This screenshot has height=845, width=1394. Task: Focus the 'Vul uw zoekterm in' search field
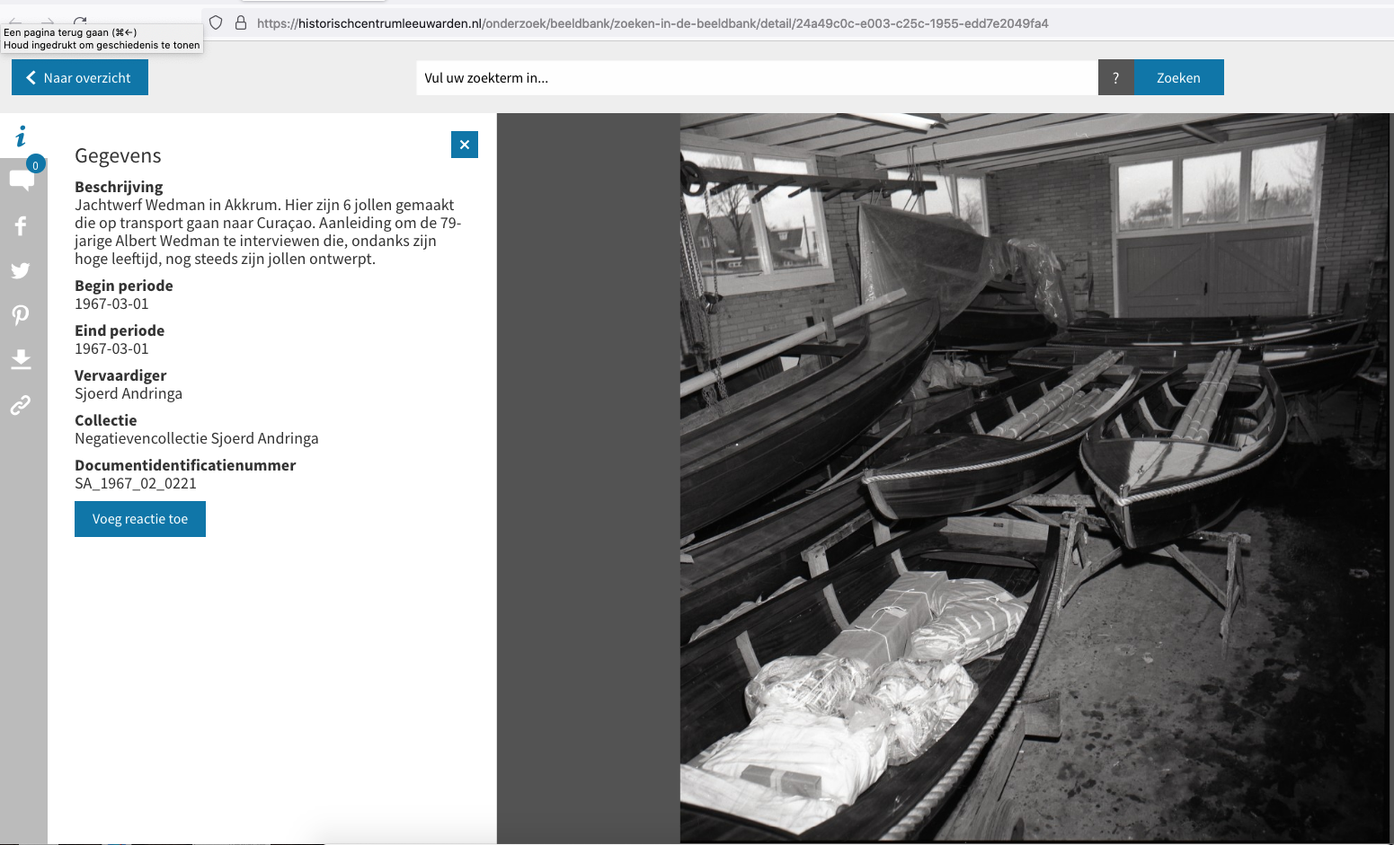point(755,78)
